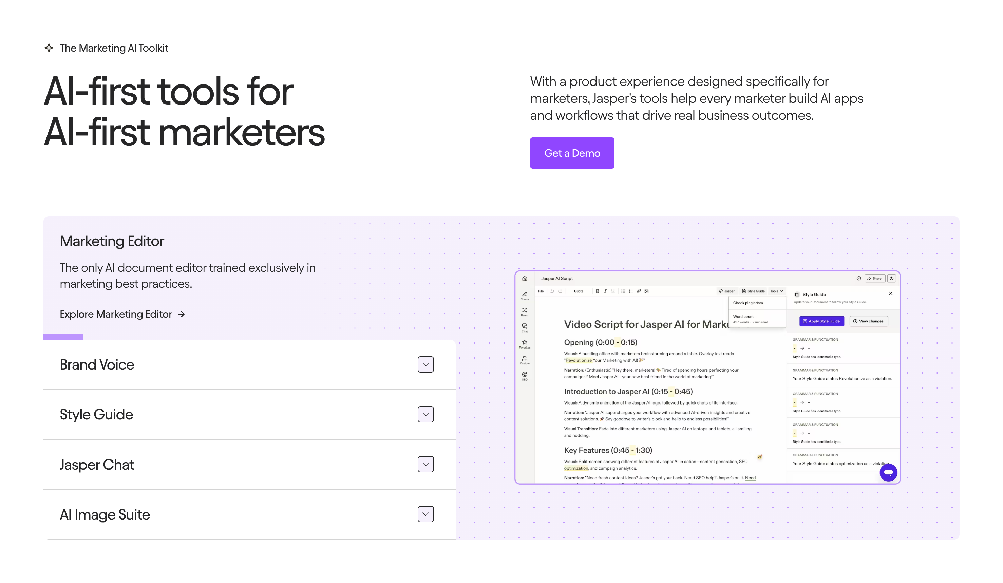Expand the AI Image Suite chevron

pos(425,514)
